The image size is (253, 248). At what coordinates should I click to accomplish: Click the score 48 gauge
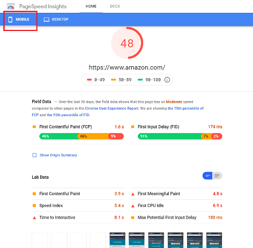(127, 43)
